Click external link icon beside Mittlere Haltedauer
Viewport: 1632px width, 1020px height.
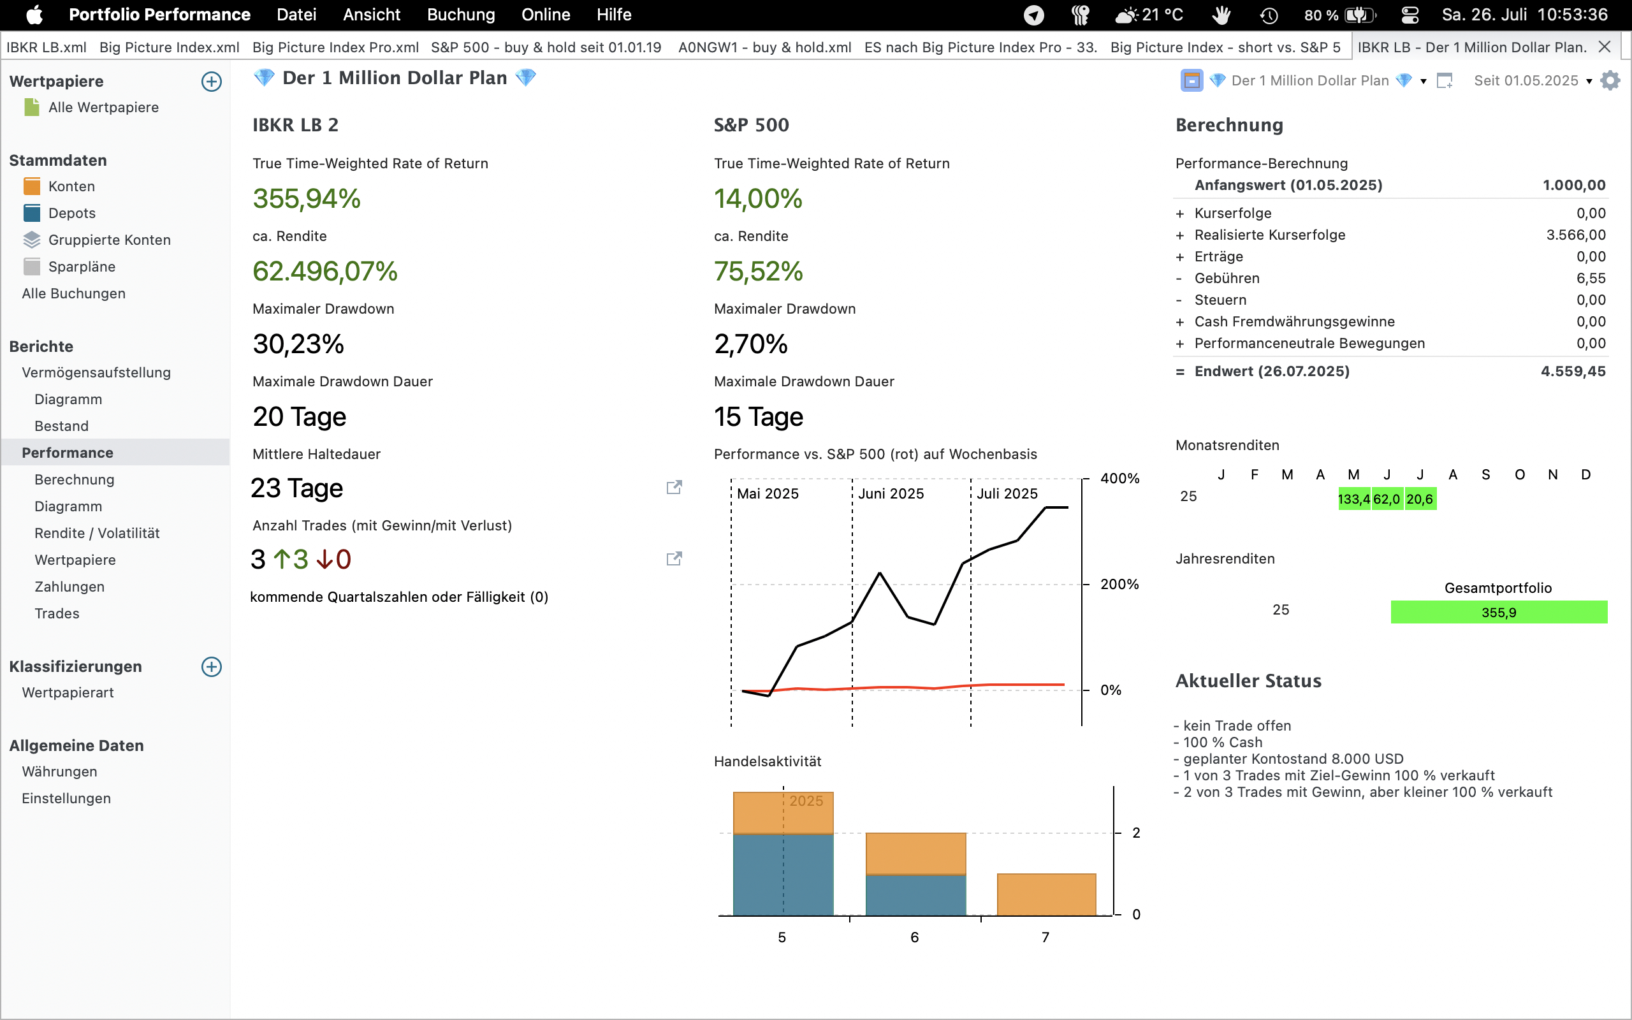click(x=674, y=488)
